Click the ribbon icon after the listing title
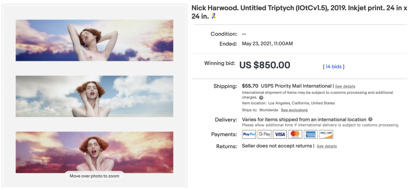Image resolution: width=414 pixels, height=190 pixels. [214, 16]
